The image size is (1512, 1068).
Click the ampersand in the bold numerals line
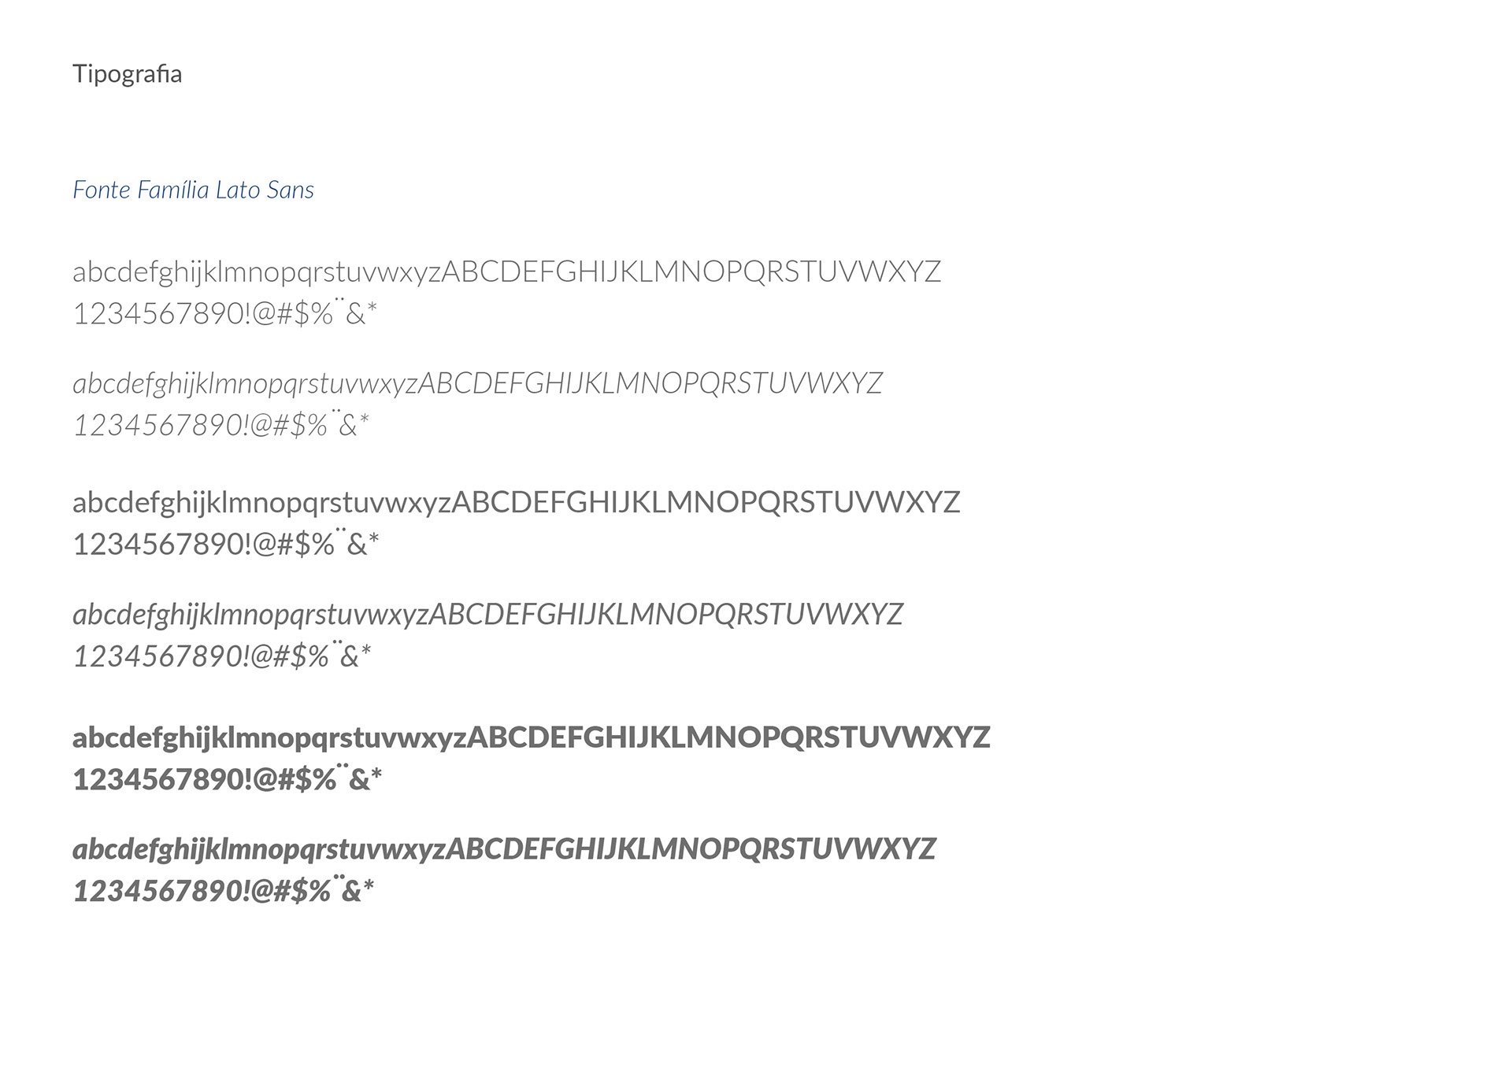tap(359, 780)
